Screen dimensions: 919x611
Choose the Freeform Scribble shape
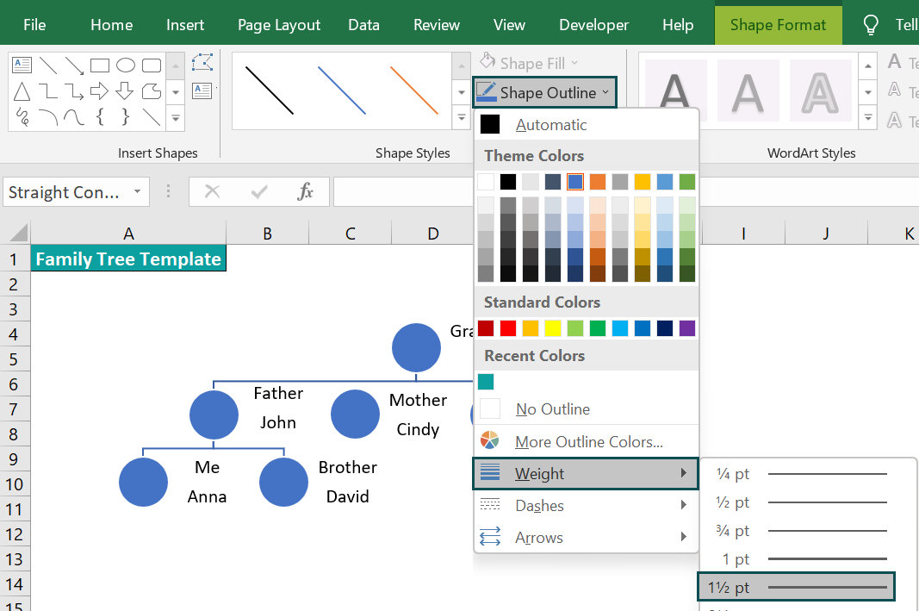pos(22,117)
